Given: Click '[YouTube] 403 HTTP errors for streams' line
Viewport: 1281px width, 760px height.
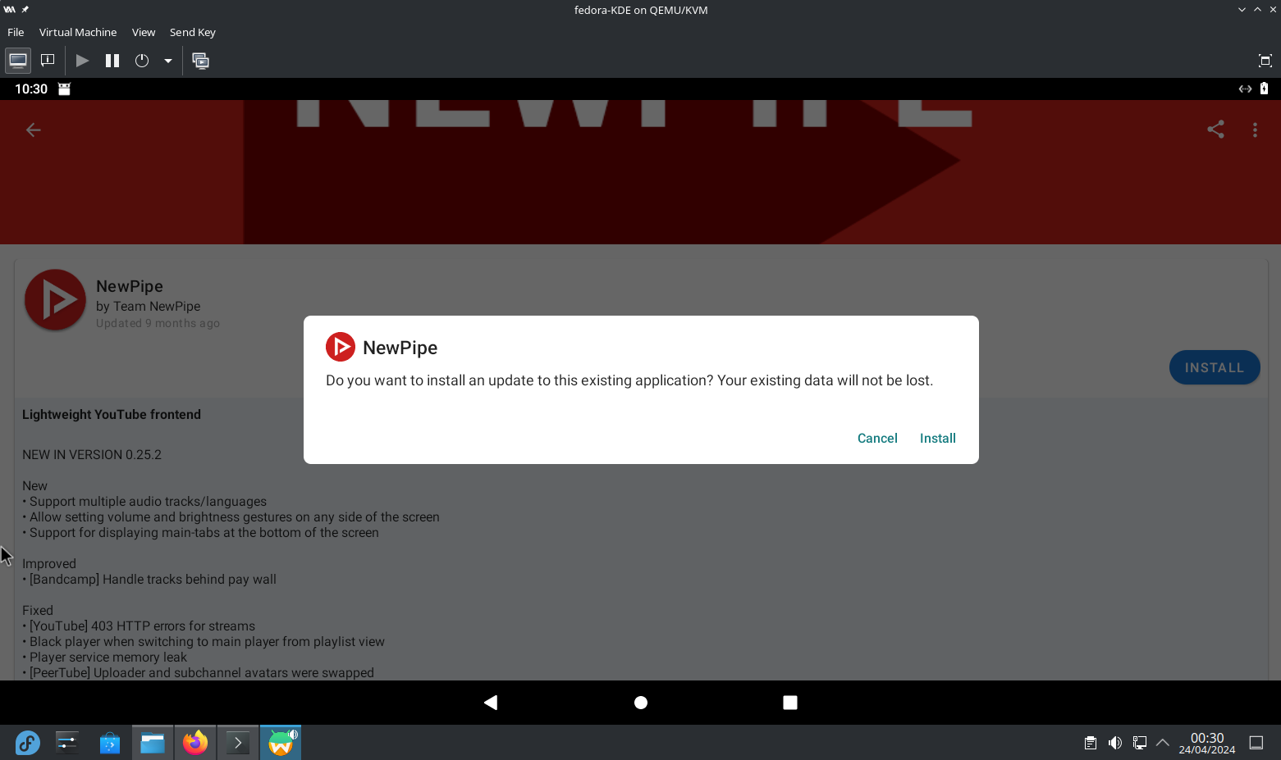Looking at the screenshot, I should pyautogui.click(x=139, y=626).
